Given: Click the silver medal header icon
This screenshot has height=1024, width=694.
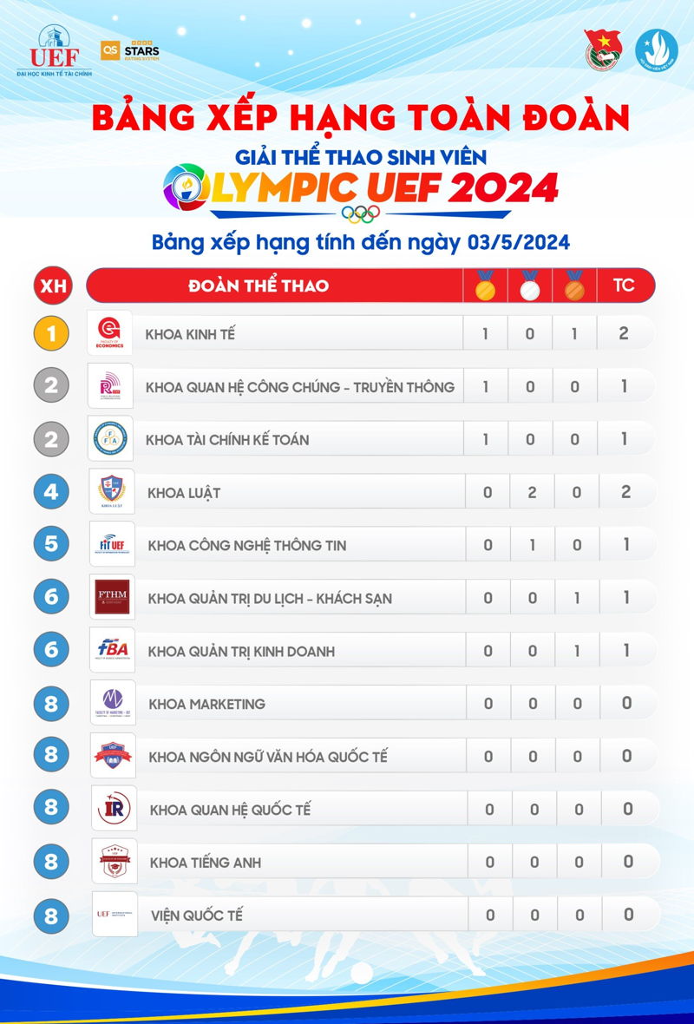Looking at the screenshot, I should point(529,285).
